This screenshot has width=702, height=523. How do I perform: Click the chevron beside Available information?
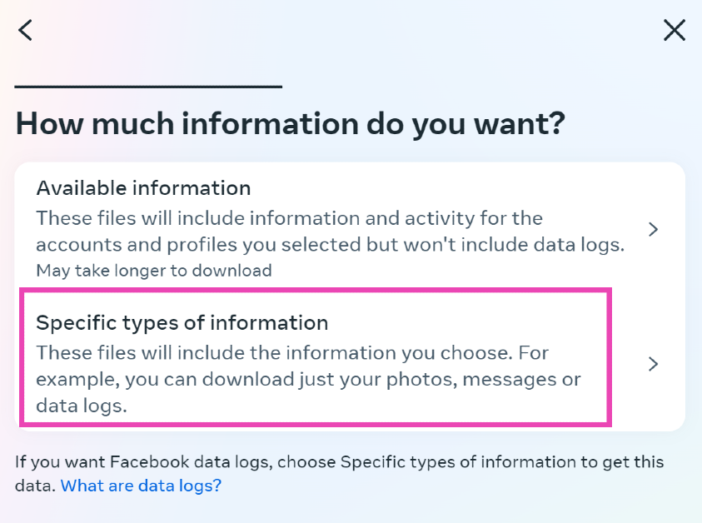pyautogui.click(x=654, y=229)
